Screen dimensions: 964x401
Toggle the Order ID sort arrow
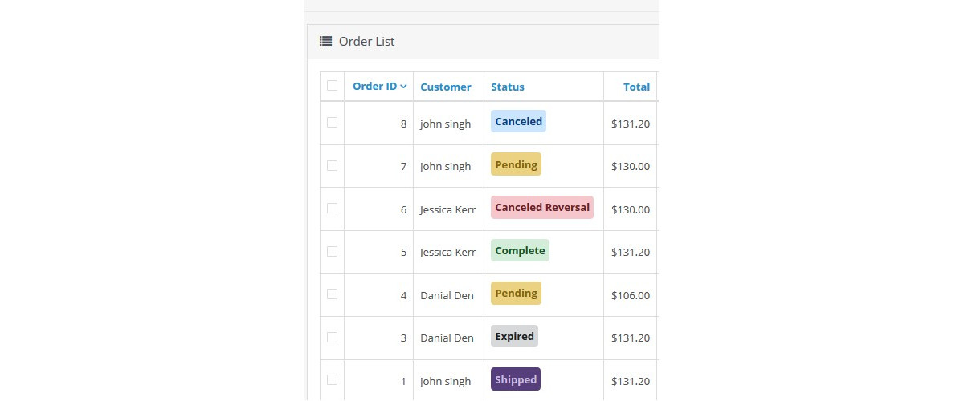coord(403,87)
